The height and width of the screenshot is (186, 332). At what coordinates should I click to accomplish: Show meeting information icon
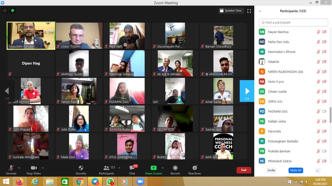coord(5,11)
